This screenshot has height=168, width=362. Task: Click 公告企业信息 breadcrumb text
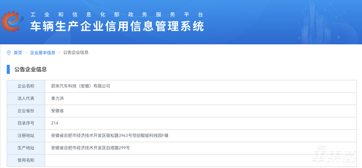tap(76, 52)
